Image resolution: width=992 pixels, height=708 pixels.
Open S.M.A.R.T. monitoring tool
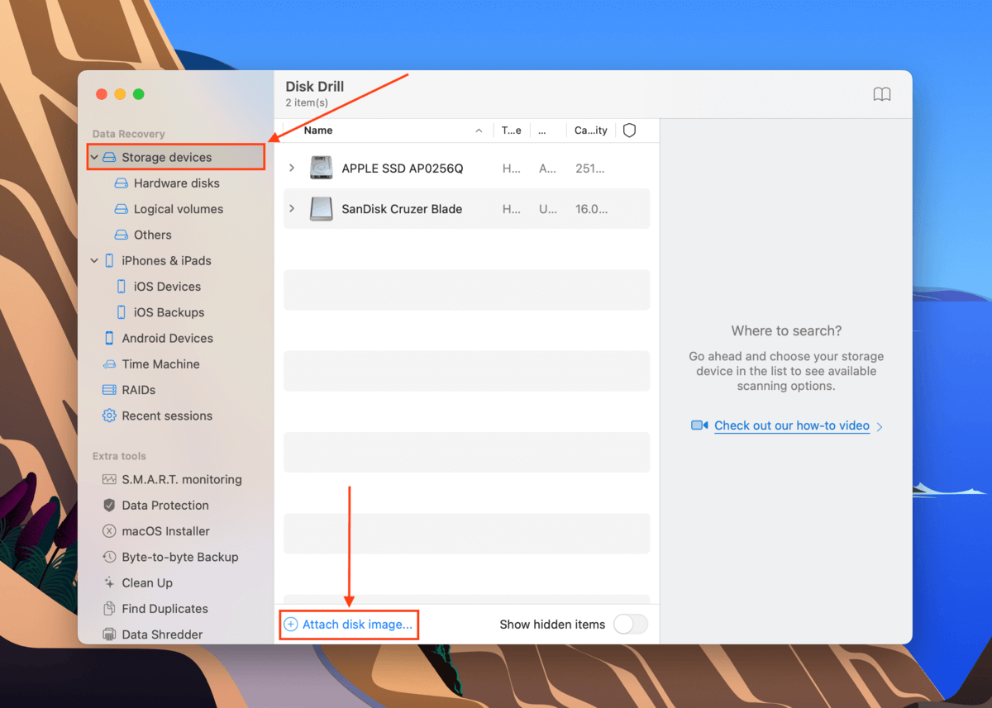coord(182,479)
